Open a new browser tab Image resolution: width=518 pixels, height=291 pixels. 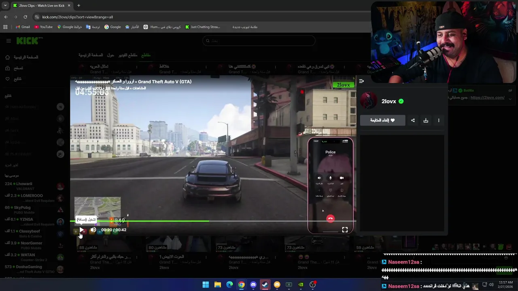[x=79, y=6]
